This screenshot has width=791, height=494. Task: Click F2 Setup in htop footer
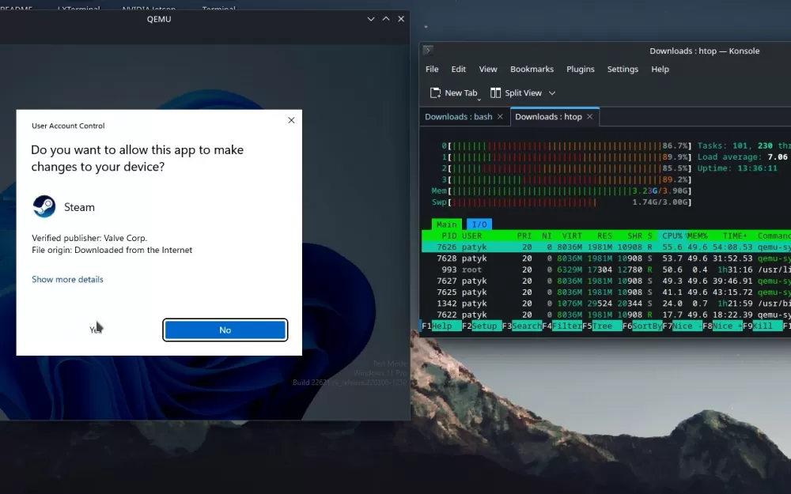click(x=481, y=326)
